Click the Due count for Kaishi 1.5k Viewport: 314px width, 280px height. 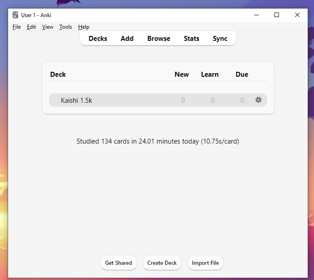[242, 100]
